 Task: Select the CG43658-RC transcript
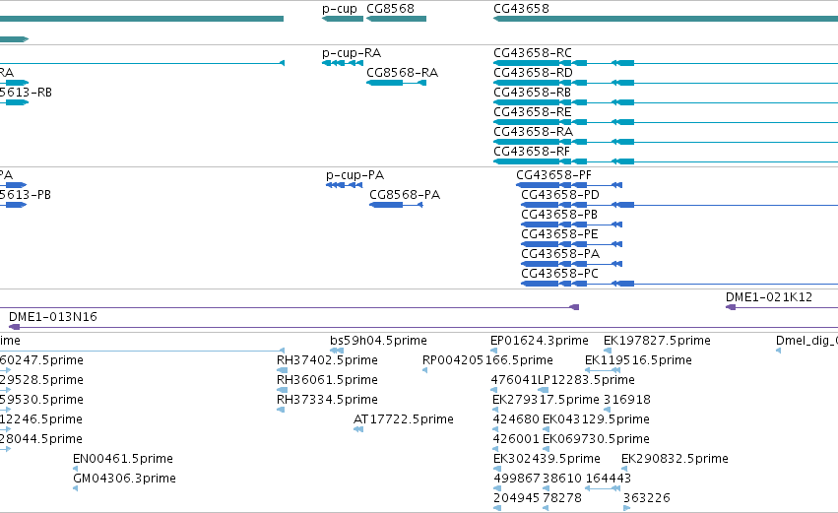533,53
